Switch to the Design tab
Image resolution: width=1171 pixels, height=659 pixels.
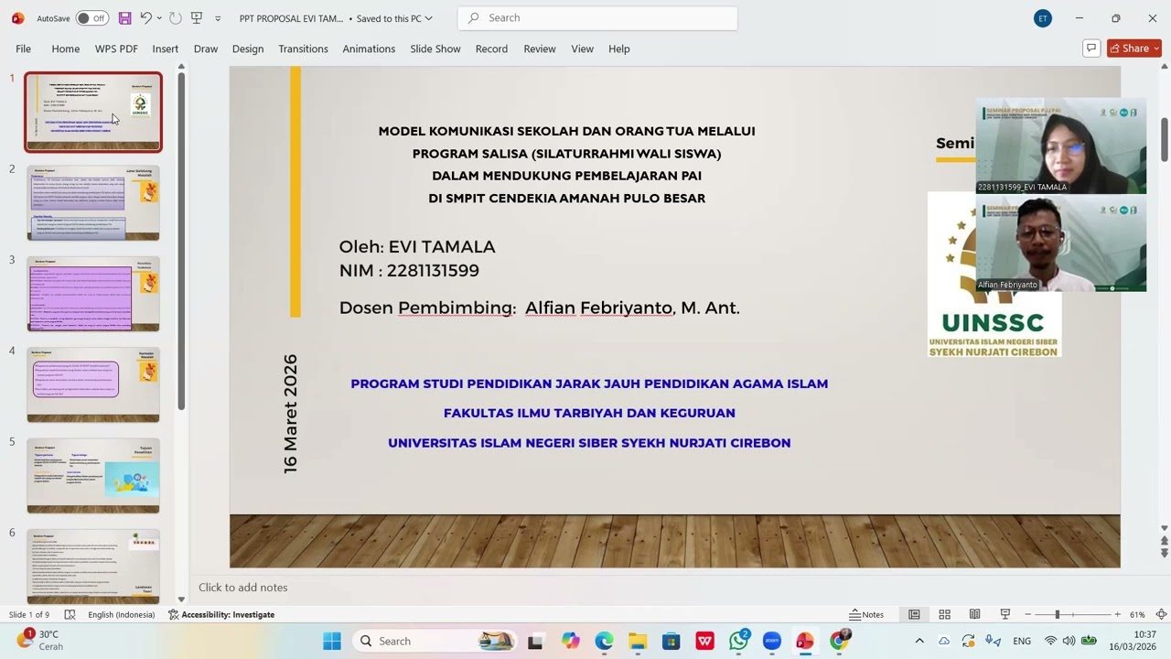[x=248, y=49]
